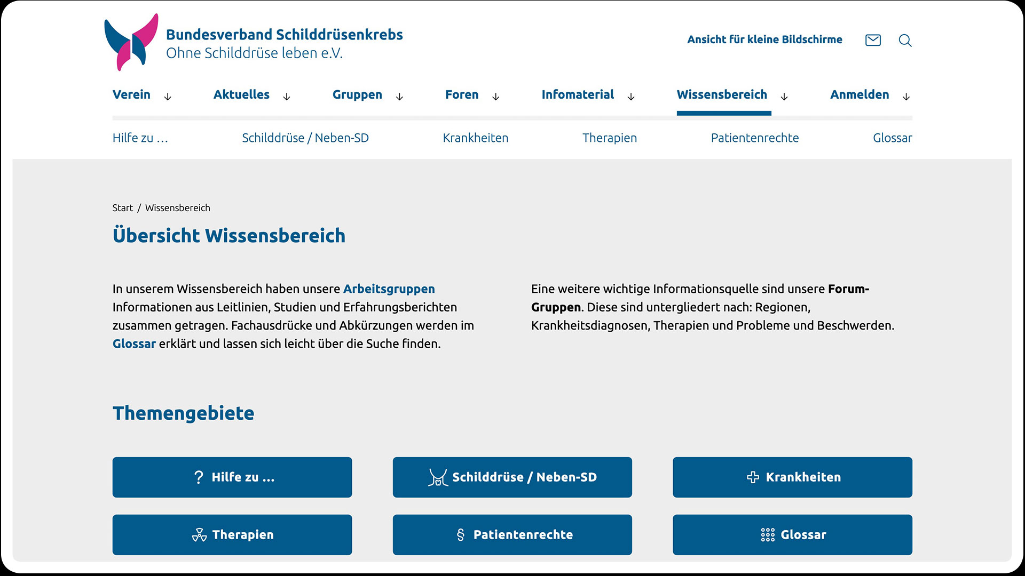Click the cross icon on Krankheiten button
1025x576 pixels.
[x=753, y=477]
